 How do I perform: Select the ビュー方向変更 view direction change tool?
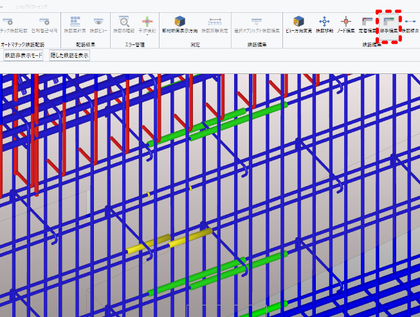(298, 24)
